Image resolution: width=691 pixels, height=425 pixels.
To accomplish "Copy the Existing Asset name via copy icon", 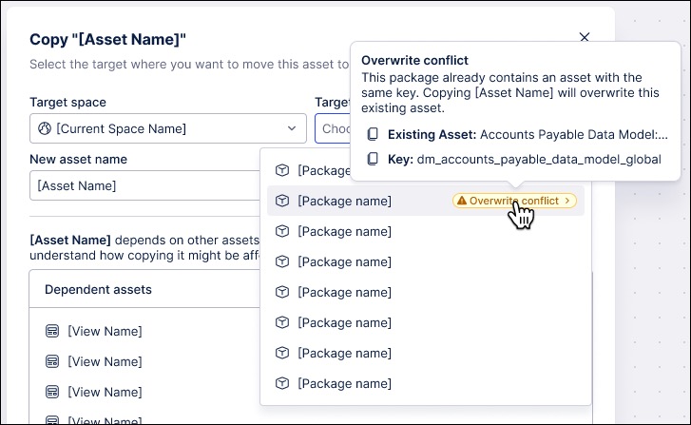I will click(x=374, y=134).
